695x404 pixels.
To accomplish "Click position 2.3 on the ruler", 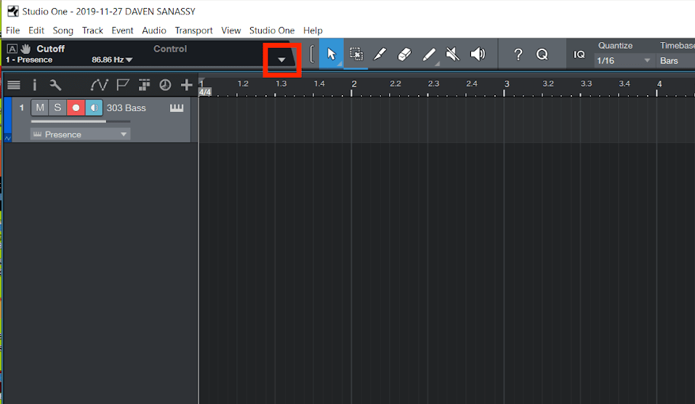I will point(433,84).
